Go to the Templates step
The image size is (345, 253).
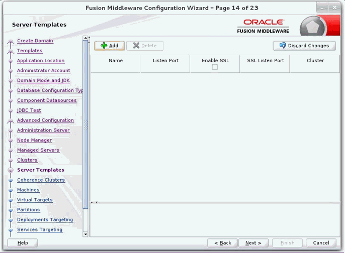[30, 51]
